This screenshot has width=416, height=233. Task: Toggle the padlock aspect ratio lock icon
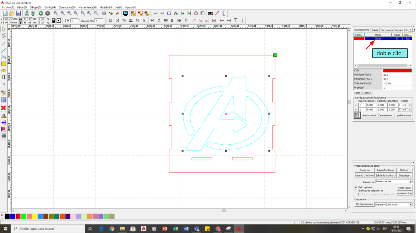click(53, 20)
